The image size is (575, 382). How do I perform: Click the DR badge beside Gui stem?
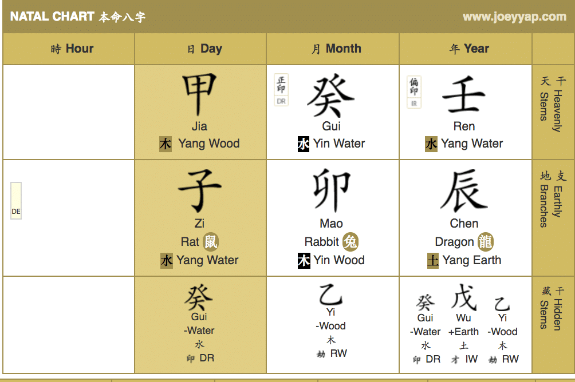(x=281, y=90)
